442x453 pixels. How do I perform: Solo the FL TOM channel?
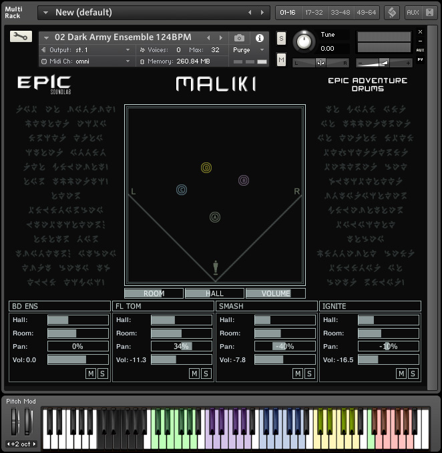click(x=206, y=373)
